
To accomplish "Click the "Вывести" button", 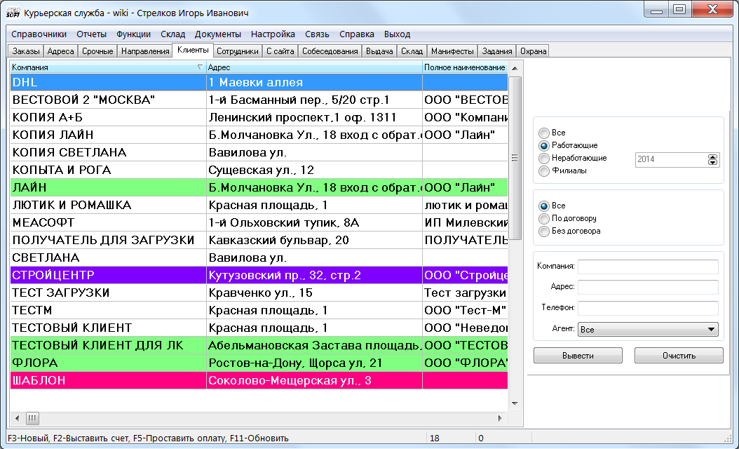I will (578, 356).
